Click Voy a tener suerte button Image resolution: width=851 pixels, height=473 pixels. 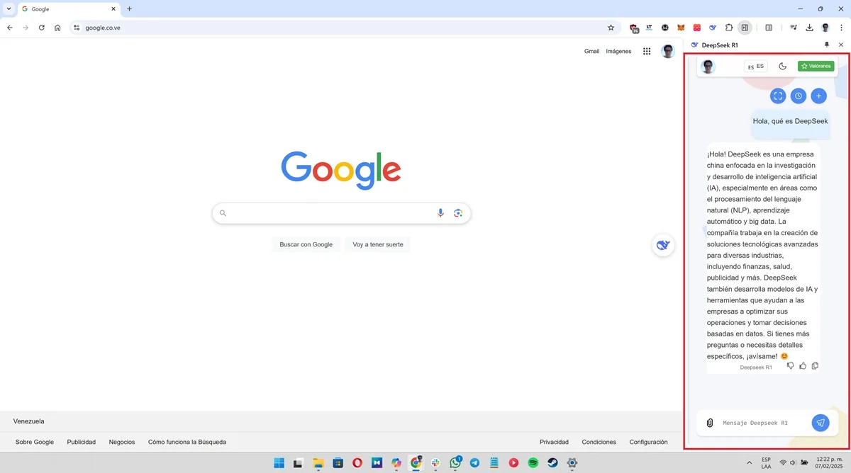point(378,244)
